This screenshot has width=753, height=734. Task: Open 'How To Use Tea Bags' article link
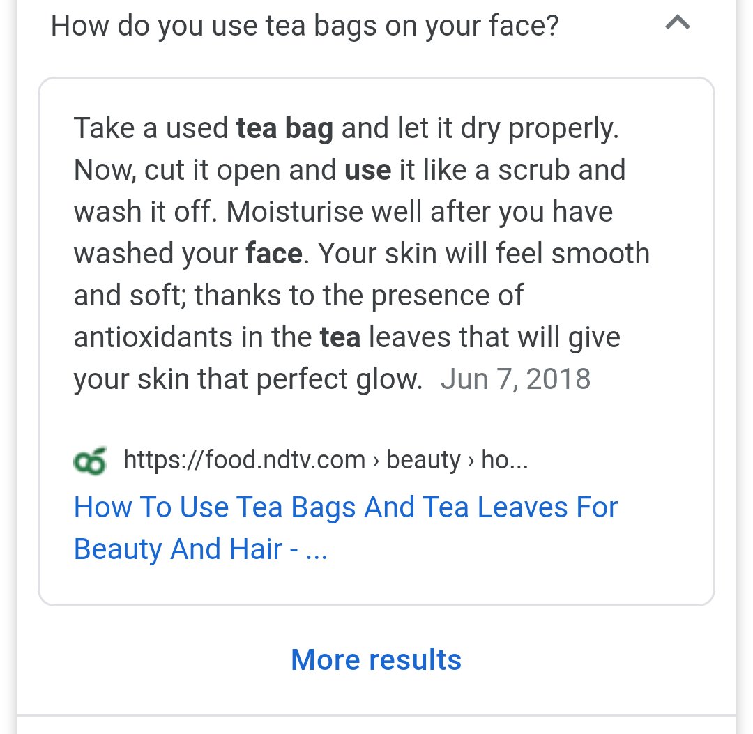346,528
